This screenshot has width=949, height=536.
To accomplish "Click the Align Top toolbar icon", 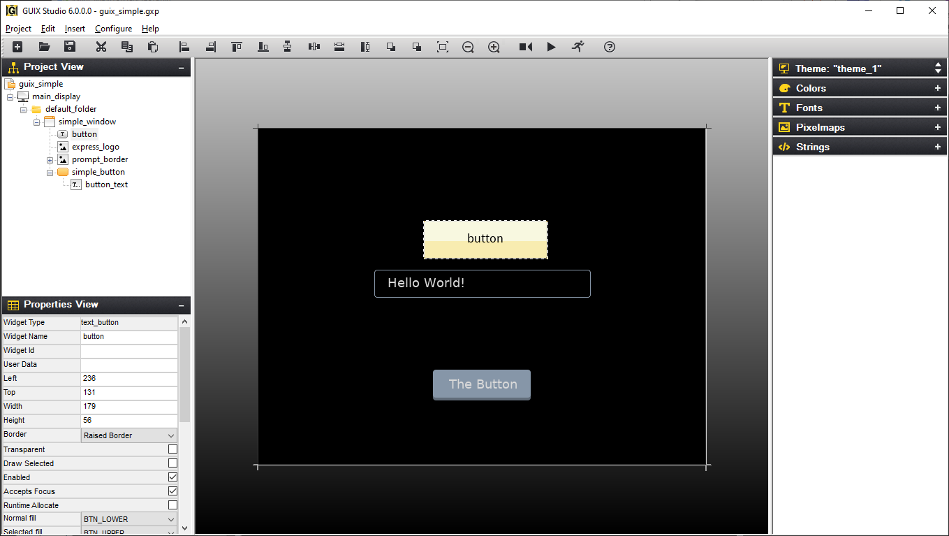I will (x=236, y=47).
